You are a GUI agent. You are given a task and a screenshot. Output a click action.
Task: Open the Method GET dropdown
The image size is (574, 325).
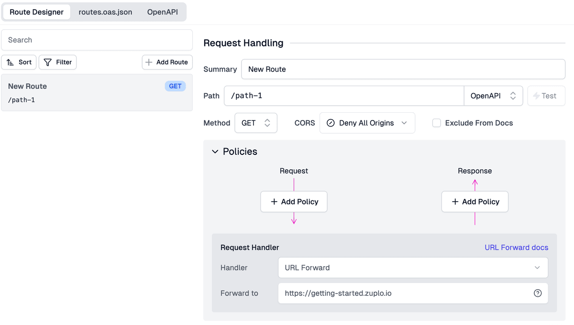pos(255,123)
